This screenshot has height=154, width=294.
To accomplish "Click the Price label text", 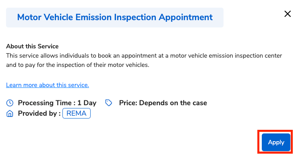I will pos(128,103).
